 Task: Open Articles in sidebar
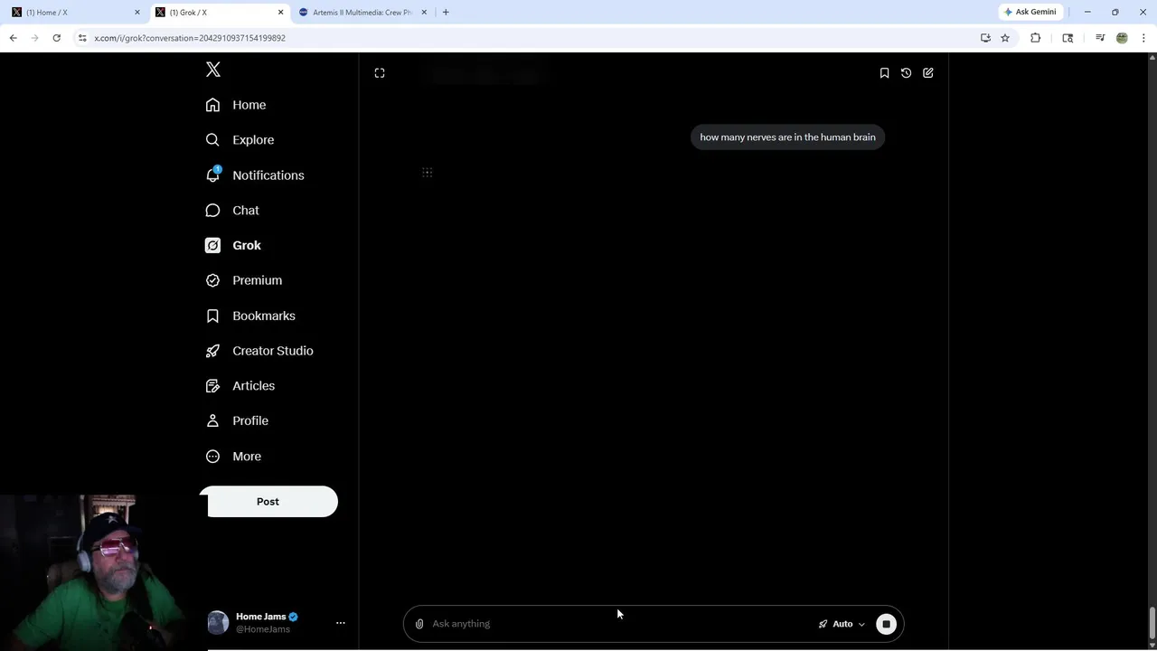(x=240, y=386)
